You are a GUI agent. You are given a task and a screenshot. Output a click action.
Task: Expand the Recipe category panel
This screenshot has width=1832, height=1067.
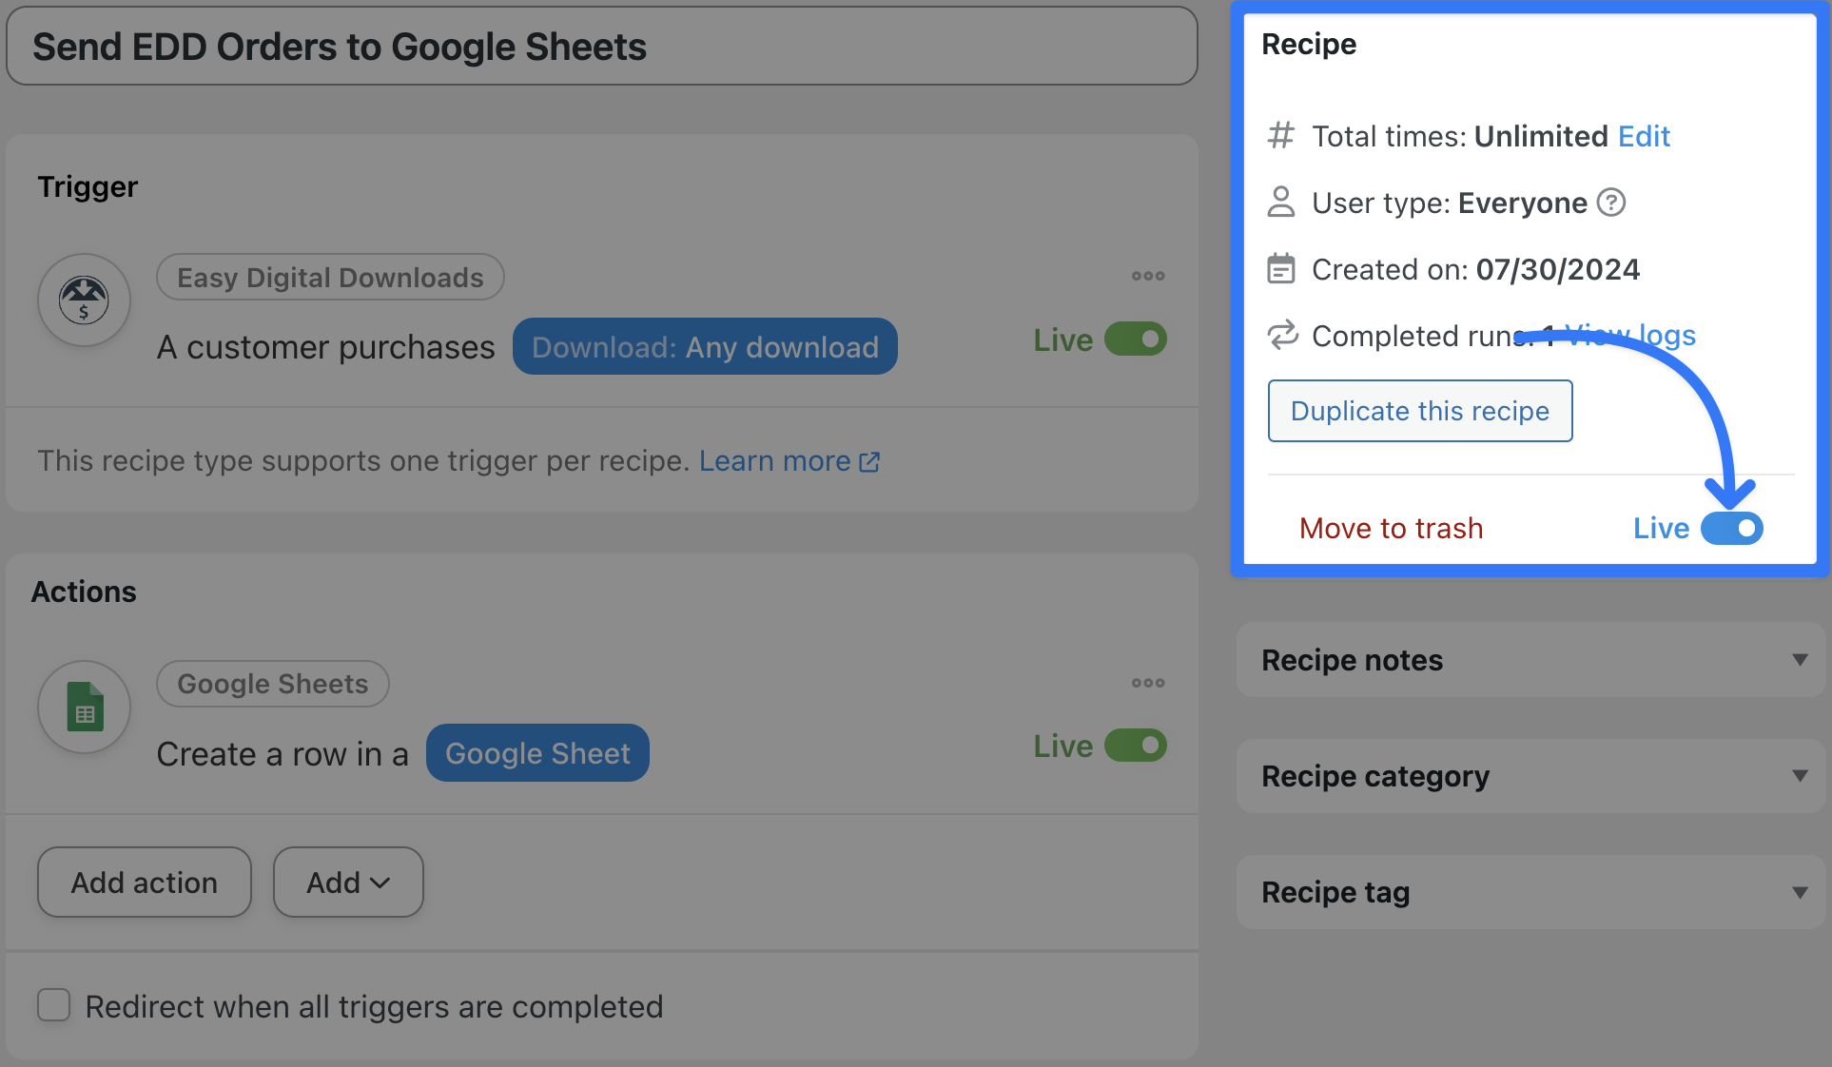coord(1800,776)
